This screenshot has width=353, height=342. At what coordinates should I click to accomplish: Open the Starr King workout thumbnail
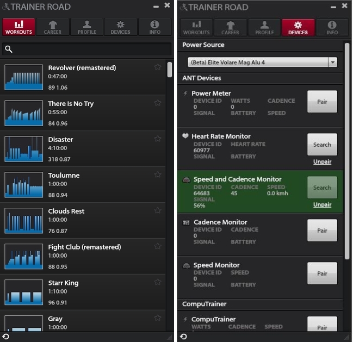23,293
